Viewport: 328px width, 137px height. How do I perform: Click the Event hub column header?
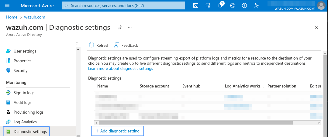click(x=192, y=86)
